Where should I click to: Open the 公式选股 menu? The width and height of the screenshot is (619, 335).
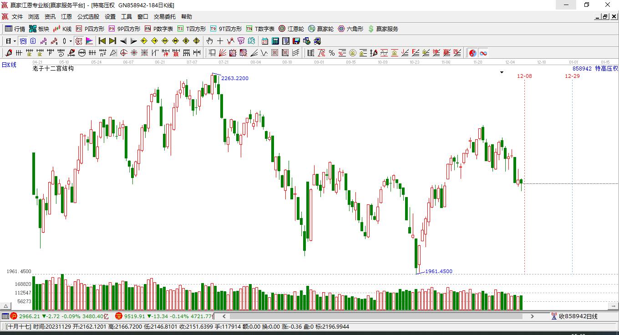coord(88,17)
